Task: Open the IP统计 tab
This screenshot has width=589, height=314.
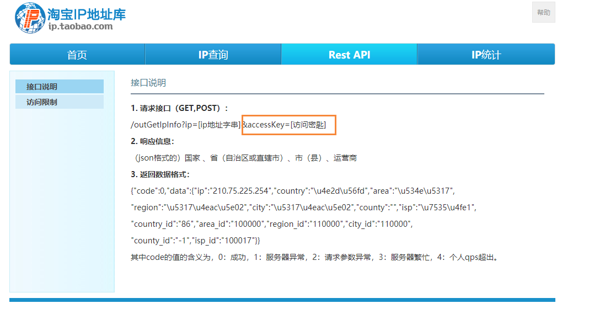Action: [x=486, y=54]
